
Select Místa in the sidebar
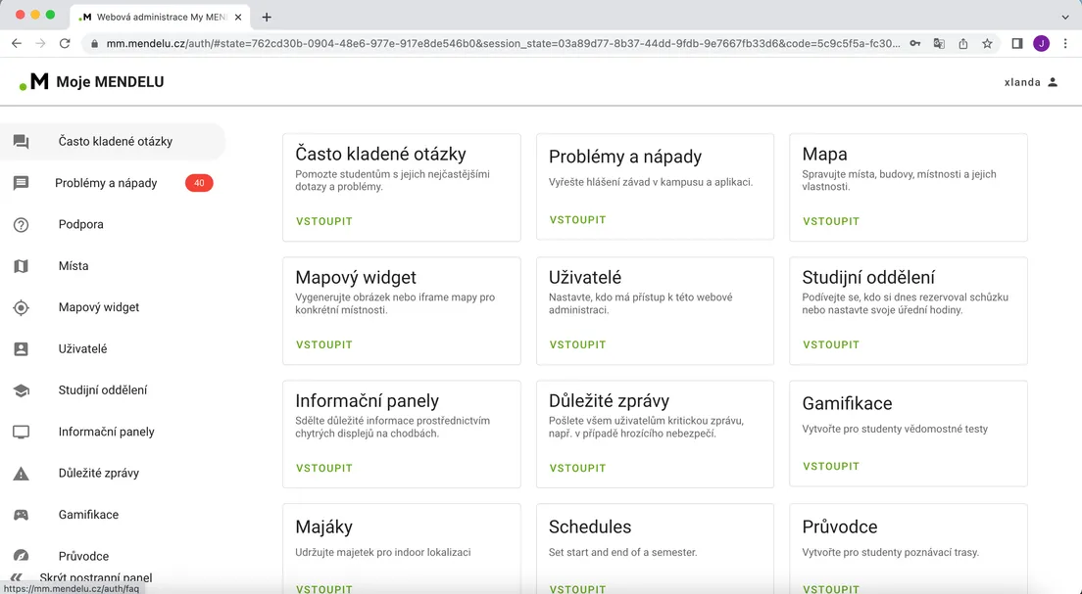coord(113,266)
